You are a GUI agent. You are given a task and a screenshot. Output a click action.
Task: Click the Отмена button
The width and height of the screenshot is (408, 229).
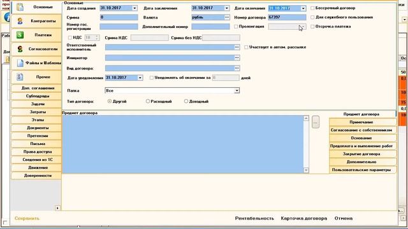[344, 218]
